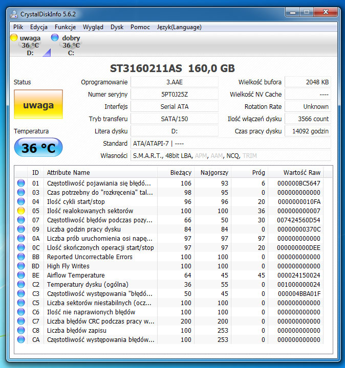
Task: Click the CrystalDiskInfo title bar icon
Action: click(14, 14)
